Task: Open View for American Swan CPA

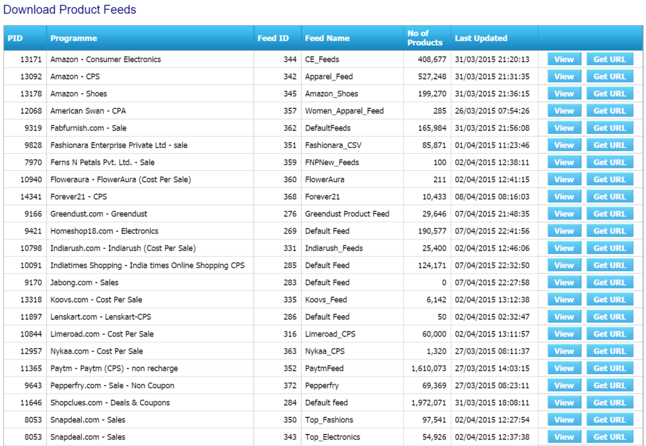Action: [x=564, y=111]
